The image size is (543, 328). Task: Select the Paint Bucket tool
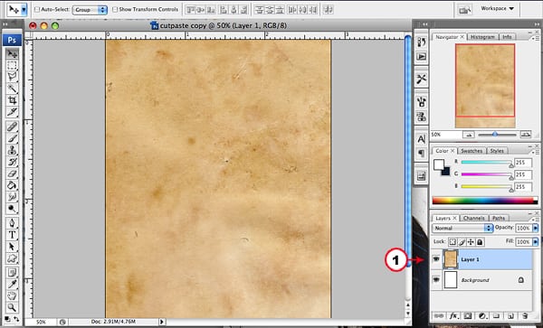pyautogui.click(x=12, y=185)
